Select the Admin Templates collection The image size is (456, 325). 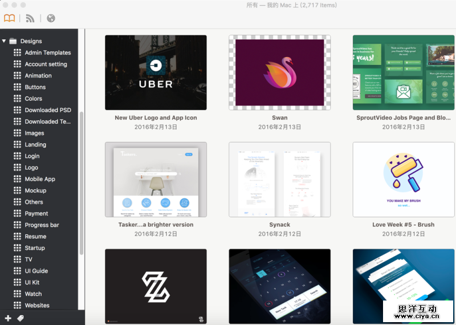(48, 52)
